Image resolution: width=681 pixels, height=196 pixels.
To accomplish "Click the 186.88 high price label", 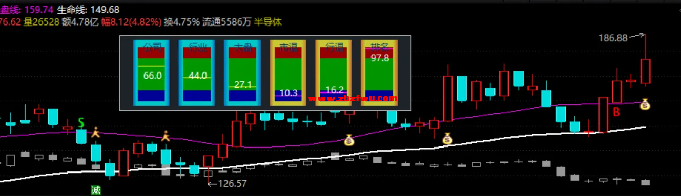I will pos(613,38).
